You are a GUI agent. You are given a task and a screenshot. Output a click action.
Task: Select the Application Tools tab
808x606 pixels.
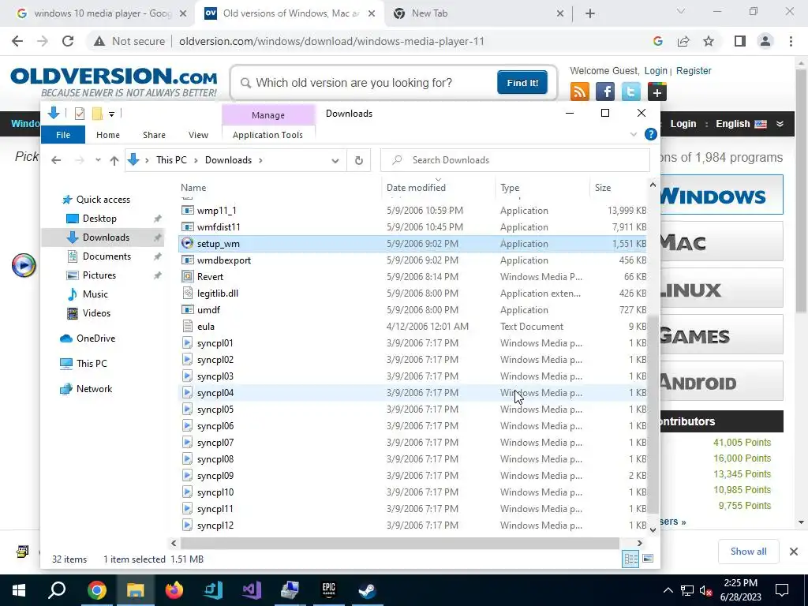(x=268, y=134)
